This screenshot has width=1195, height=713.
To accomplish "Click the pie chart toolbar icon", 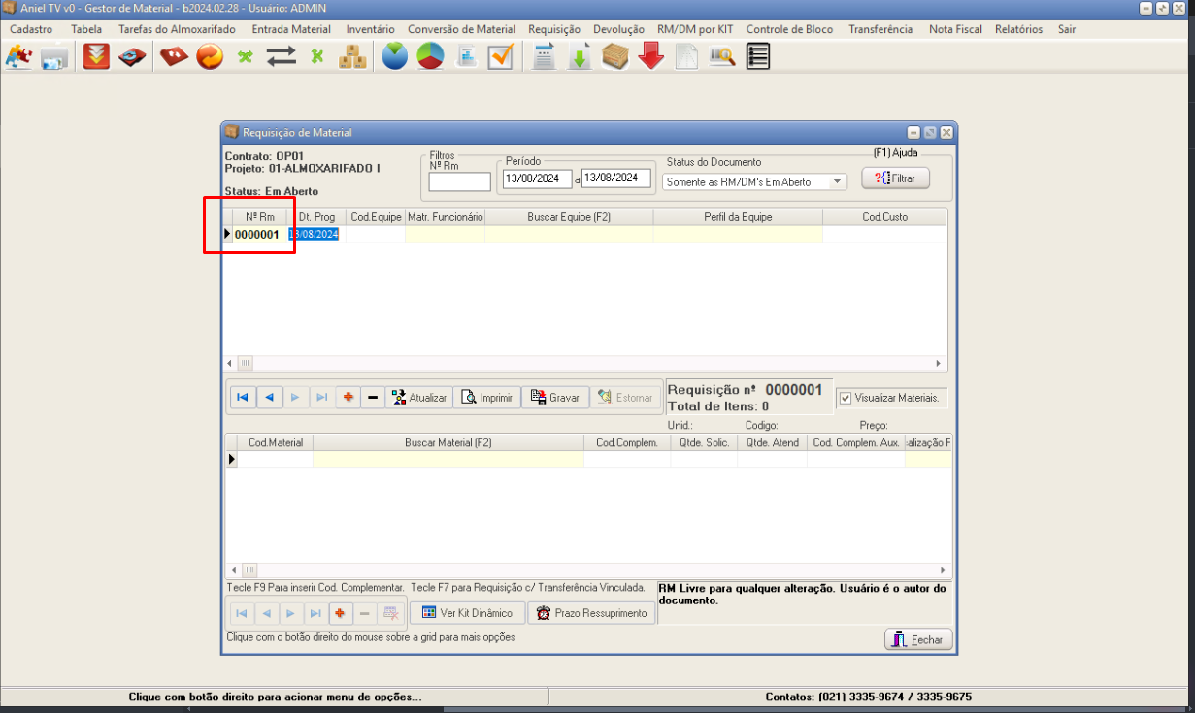I will tap(430, 57).
